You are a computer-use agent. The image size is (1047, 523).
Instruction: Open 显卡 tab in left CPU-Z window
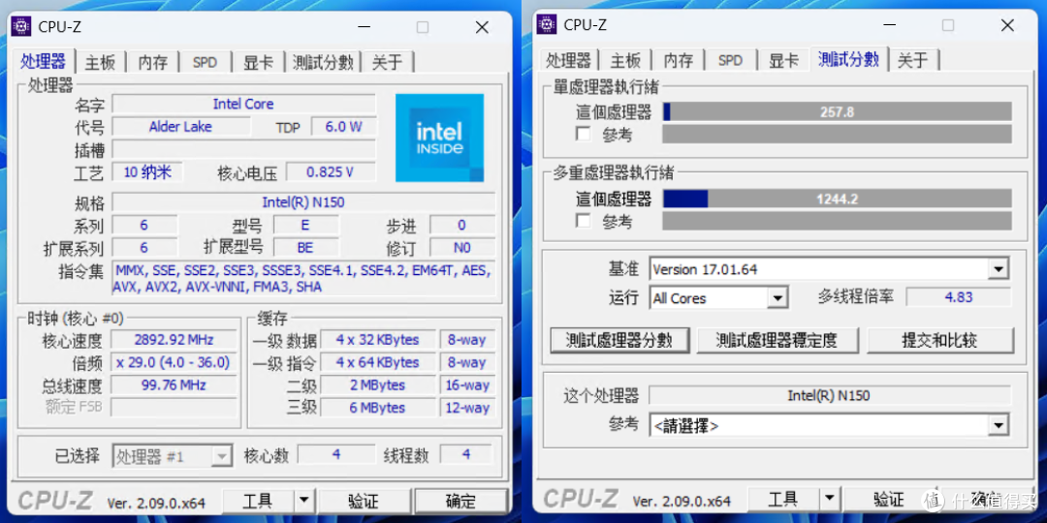258,63
